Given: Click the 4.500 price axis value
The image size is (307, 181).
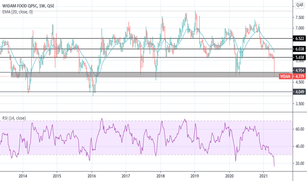Looking at the screenshot, I should pyautogui.click(x=299, y=82).
